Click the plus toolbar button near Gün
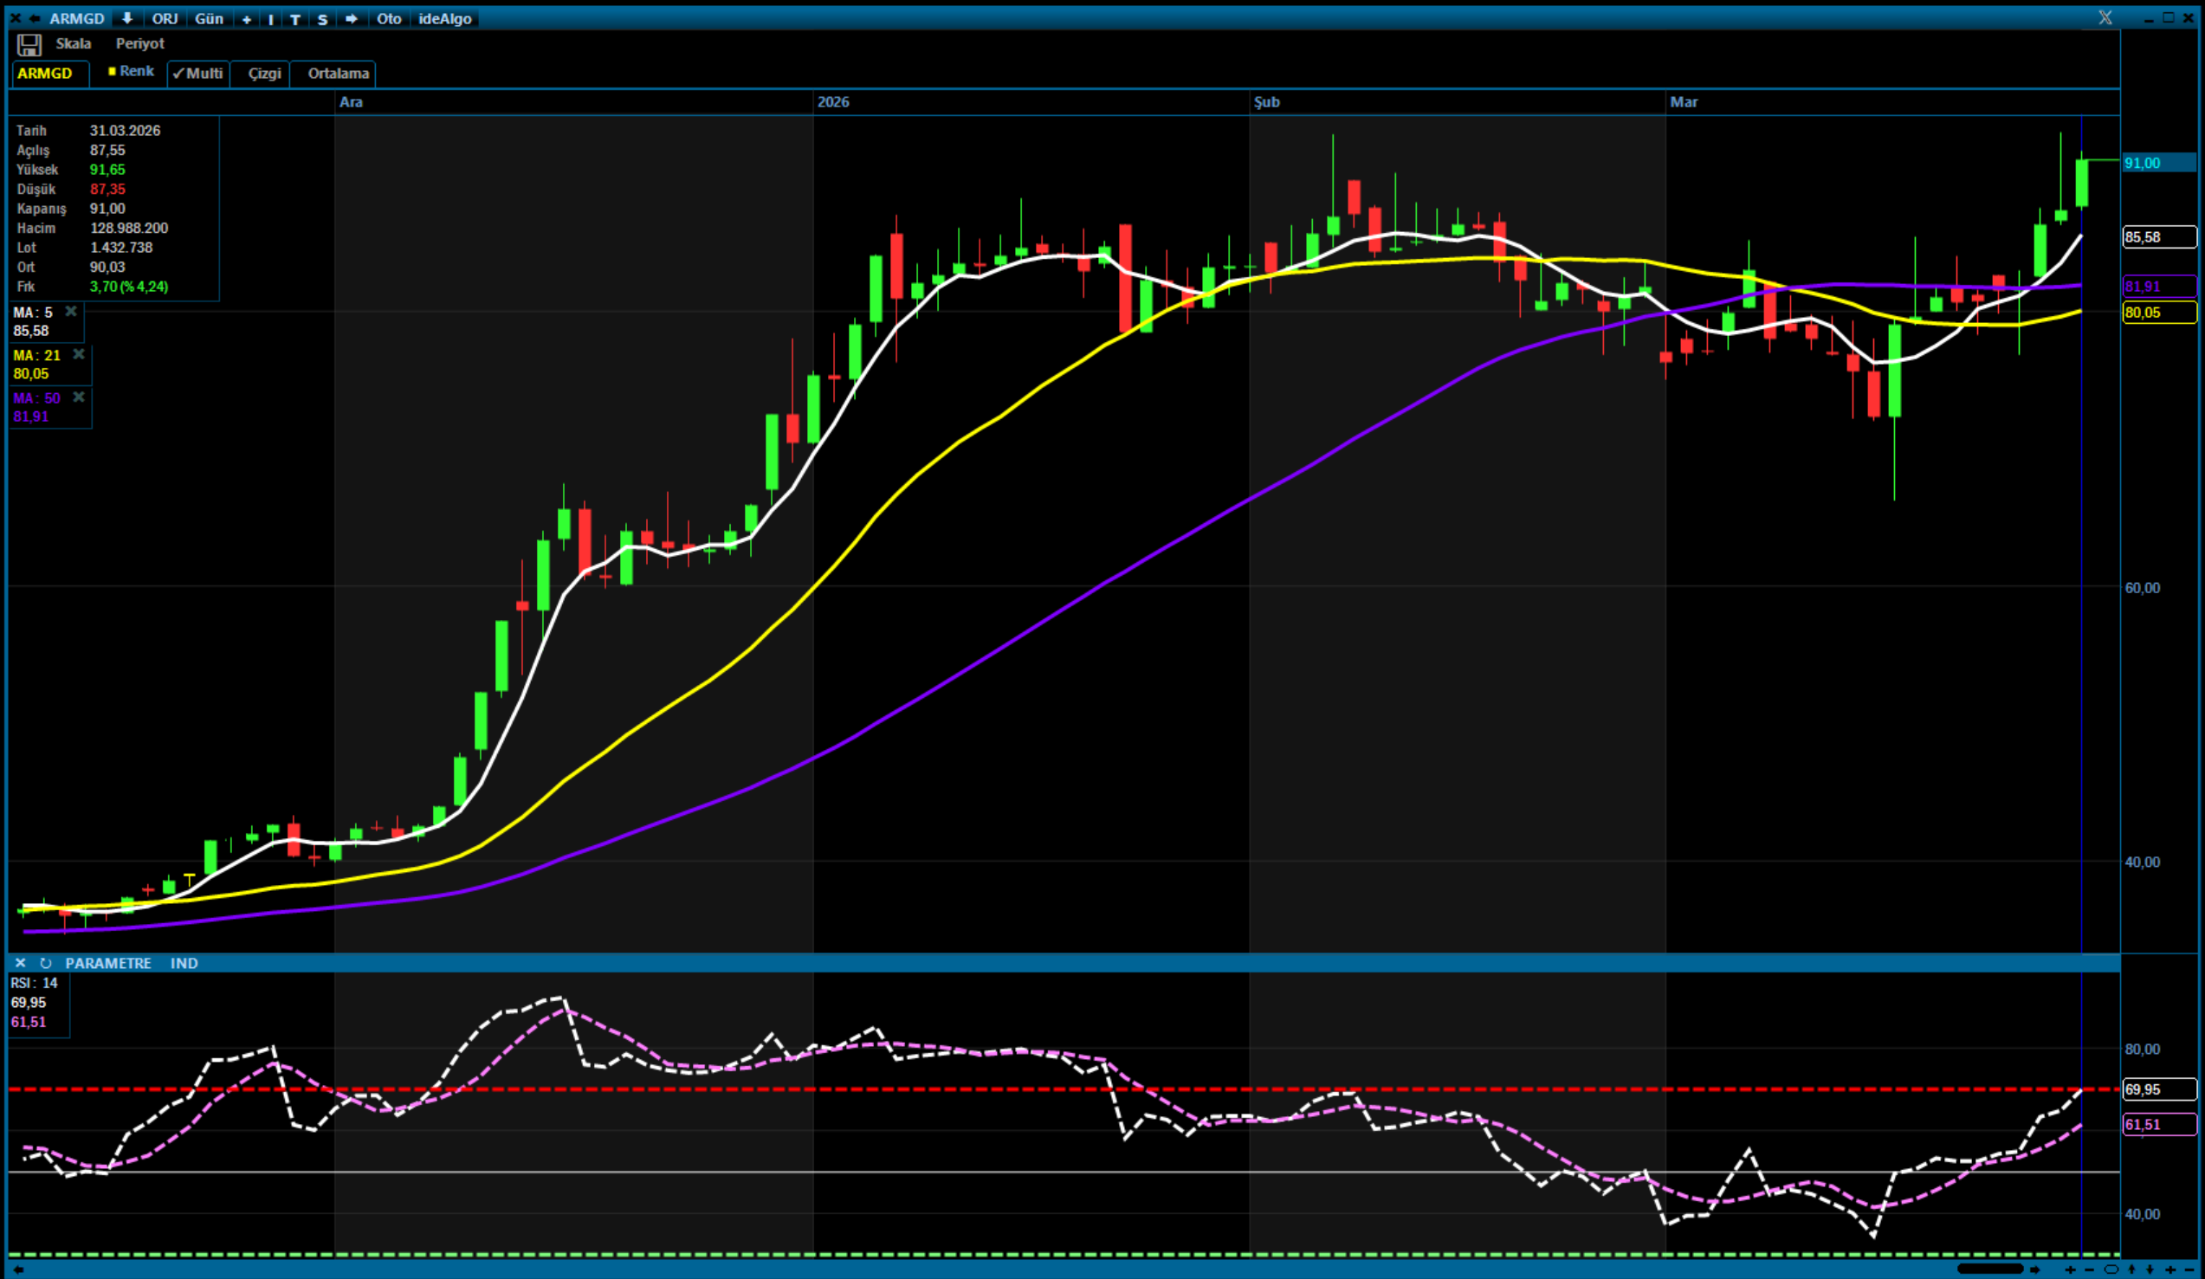This screenshot has height=1279, width=2205. [x=247, y=19]
